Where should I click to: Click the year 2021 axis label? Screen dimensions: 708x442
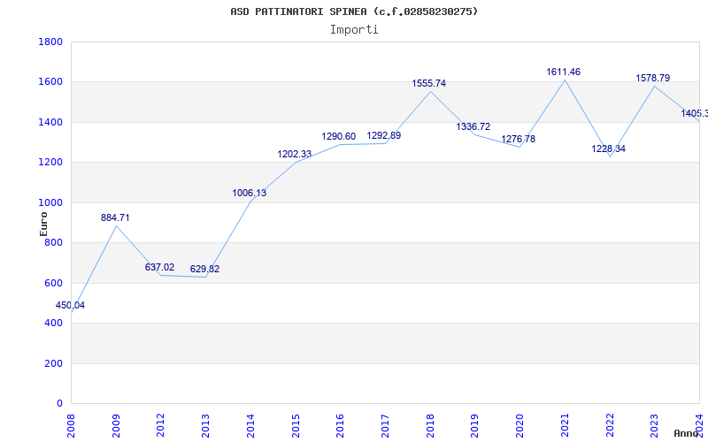[565, 425]
